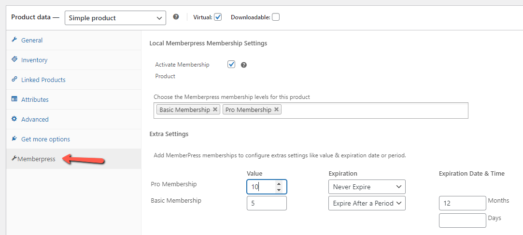
Task: Remove Pro Membership tag with its x
Action: (277, 110)
